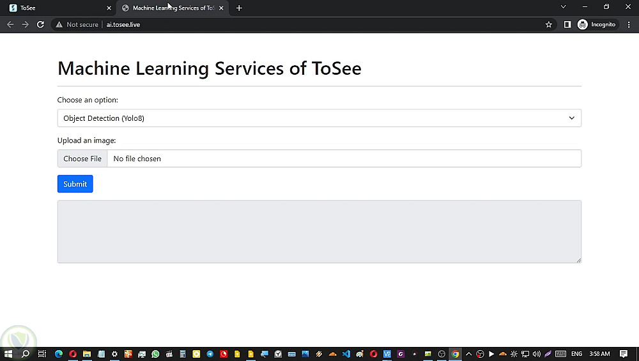The image size is (639, 361).
Task: Click inside the gray results text area
Action: 319,231
